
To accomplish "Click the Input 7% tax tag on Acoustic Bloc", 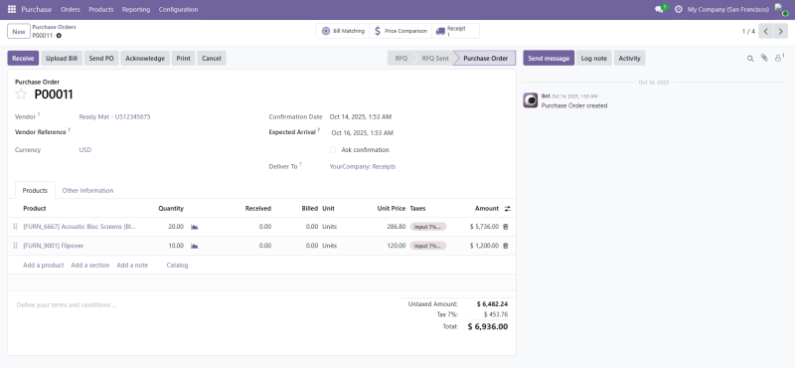I will point(428,227).
